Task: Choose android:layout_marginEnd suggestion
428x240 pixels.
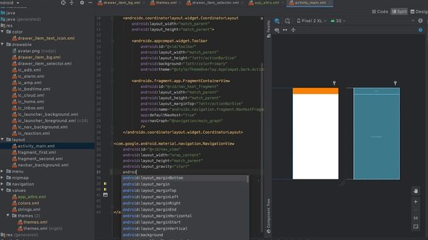Action: coord(185,209)
